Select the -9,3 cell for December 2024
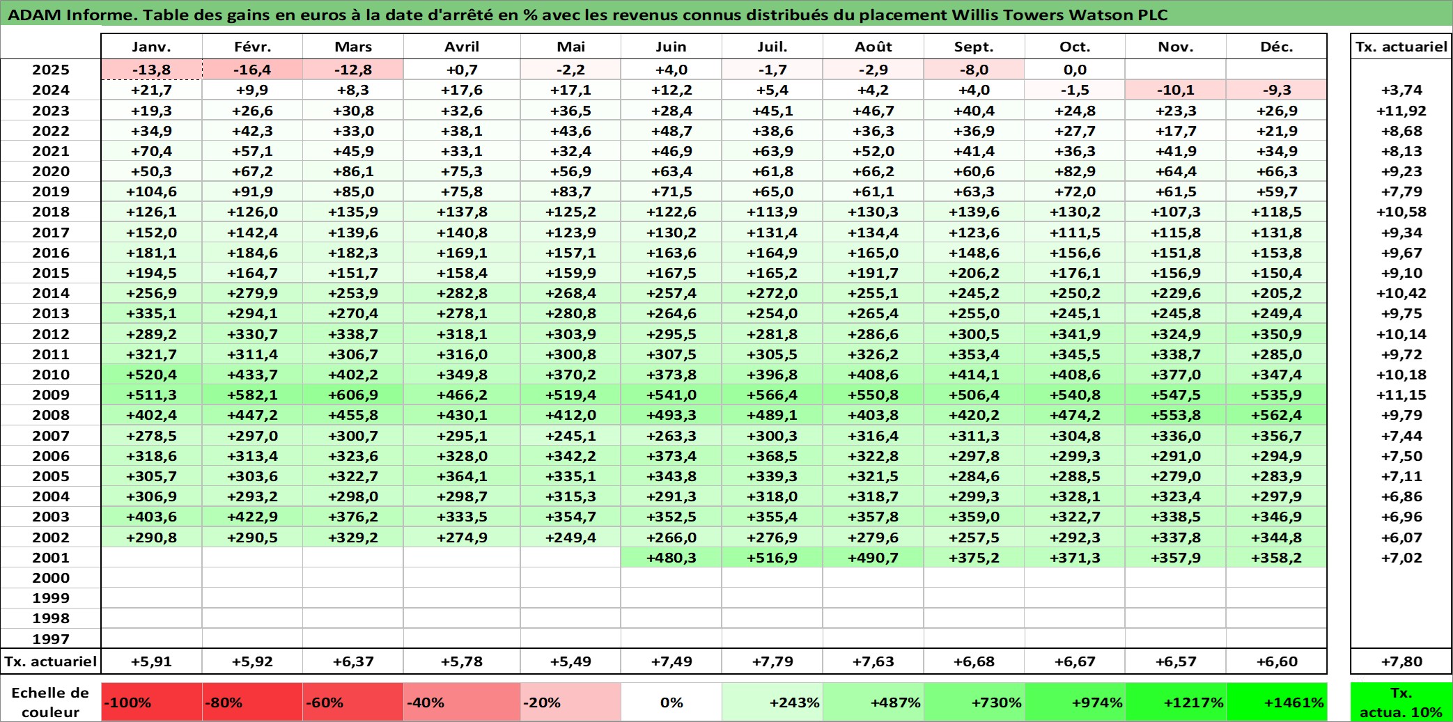 coord(1277,90)
